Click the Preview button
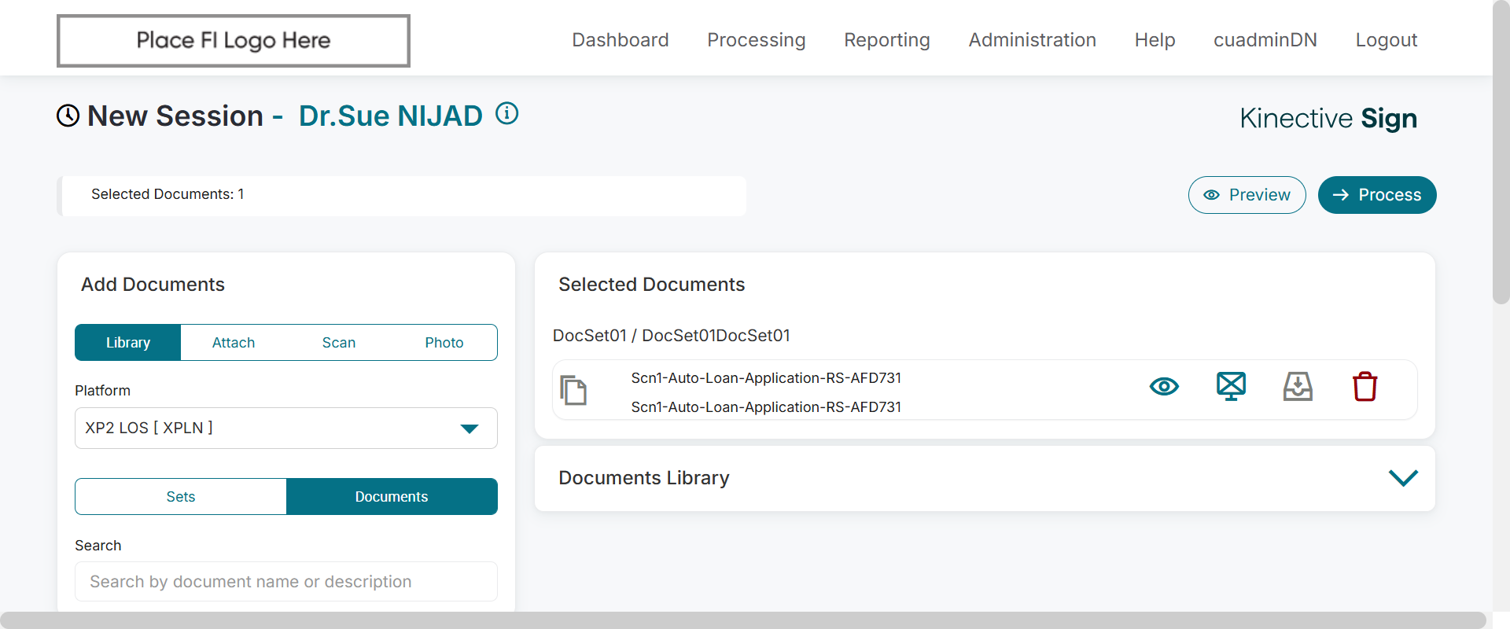 pos(1247,195)
